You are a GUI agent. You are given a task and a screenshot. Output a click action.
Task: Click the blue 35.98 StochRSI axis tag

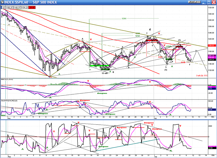pos(212,109)
